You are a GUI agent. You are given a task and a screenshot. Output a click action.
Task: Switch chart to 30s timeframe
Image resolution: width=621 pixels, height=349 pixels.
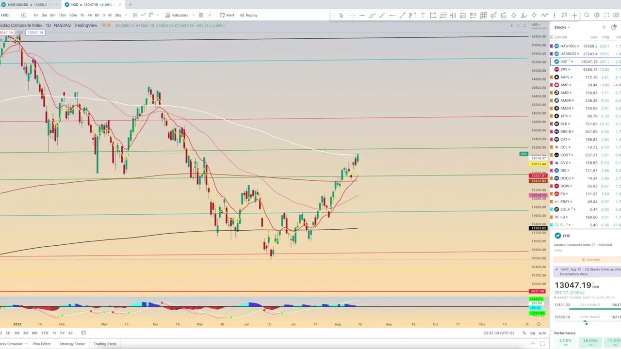pyautogui.click(x=118, y=15)
